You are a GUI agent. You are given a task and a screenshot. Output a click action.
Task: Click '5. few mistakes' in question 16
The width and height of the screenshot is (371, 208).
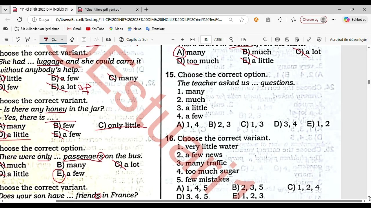(x=203, y=180)
